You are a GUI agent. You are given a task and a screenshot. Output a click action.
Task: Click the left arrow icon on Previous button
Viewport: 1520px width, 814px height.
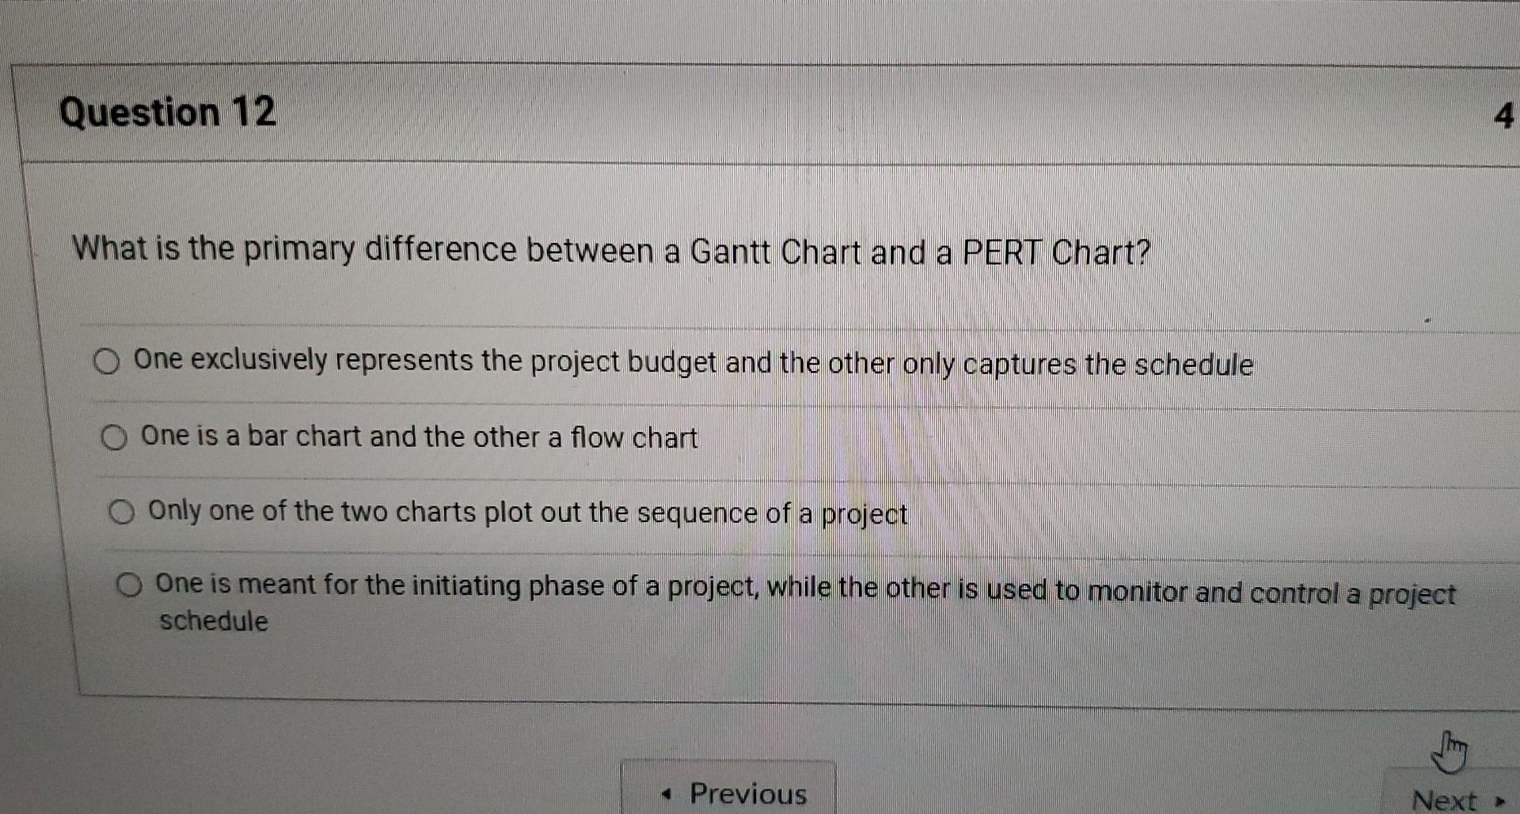tap(669, 793)
